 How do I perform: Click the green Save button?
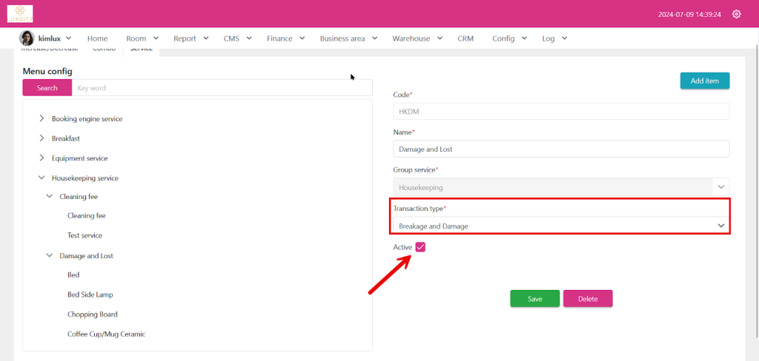(534, 299)
